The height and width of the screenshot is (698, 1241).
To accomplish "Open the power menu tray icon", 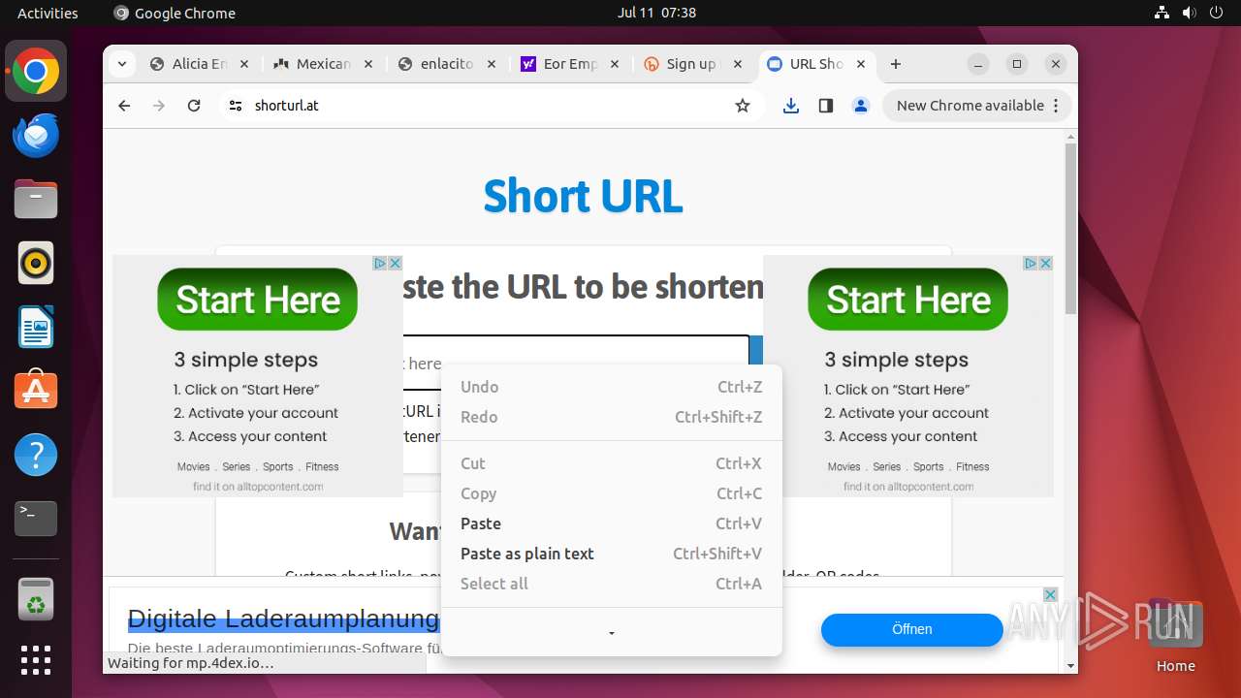I will tap(1217, 13).
